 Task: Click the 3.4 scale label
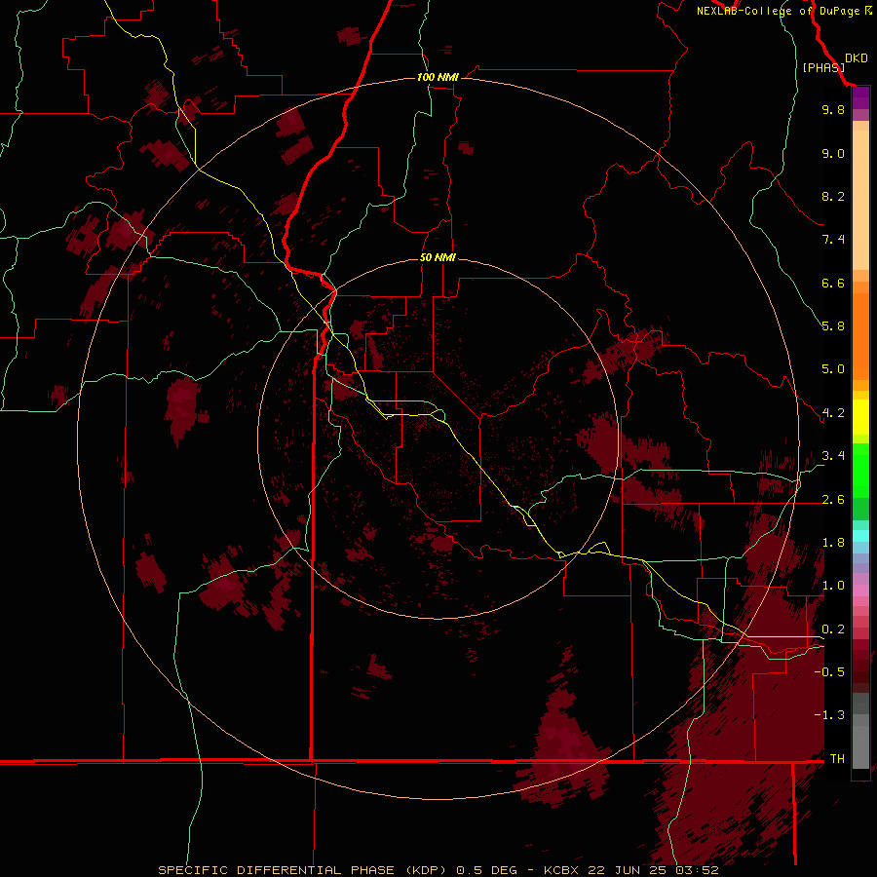(833, 456)
